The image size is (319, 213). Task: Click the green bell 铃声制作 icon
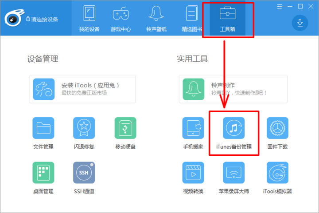(194, 89)
